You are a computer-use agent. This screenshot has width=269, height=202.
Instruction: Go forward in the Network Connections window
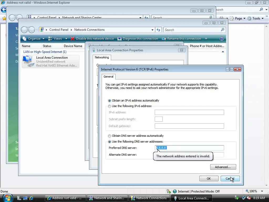(32, 30)
